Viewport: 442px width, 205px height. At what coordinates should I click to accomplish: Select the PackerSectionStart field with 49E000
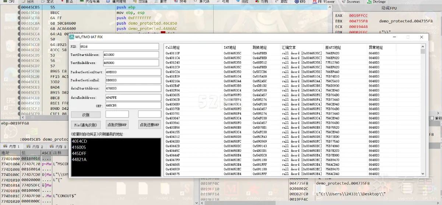click(x=133, y=72)
